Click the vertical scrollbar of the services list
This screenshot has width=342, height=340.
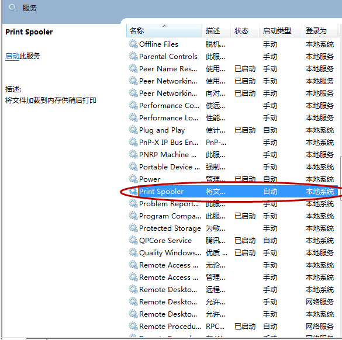pos(340,179)
